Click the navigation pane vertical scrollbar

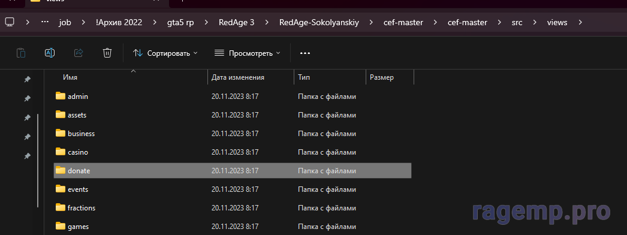click(38, 161)
